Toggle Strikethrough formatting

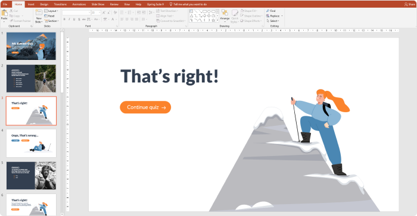84,19
